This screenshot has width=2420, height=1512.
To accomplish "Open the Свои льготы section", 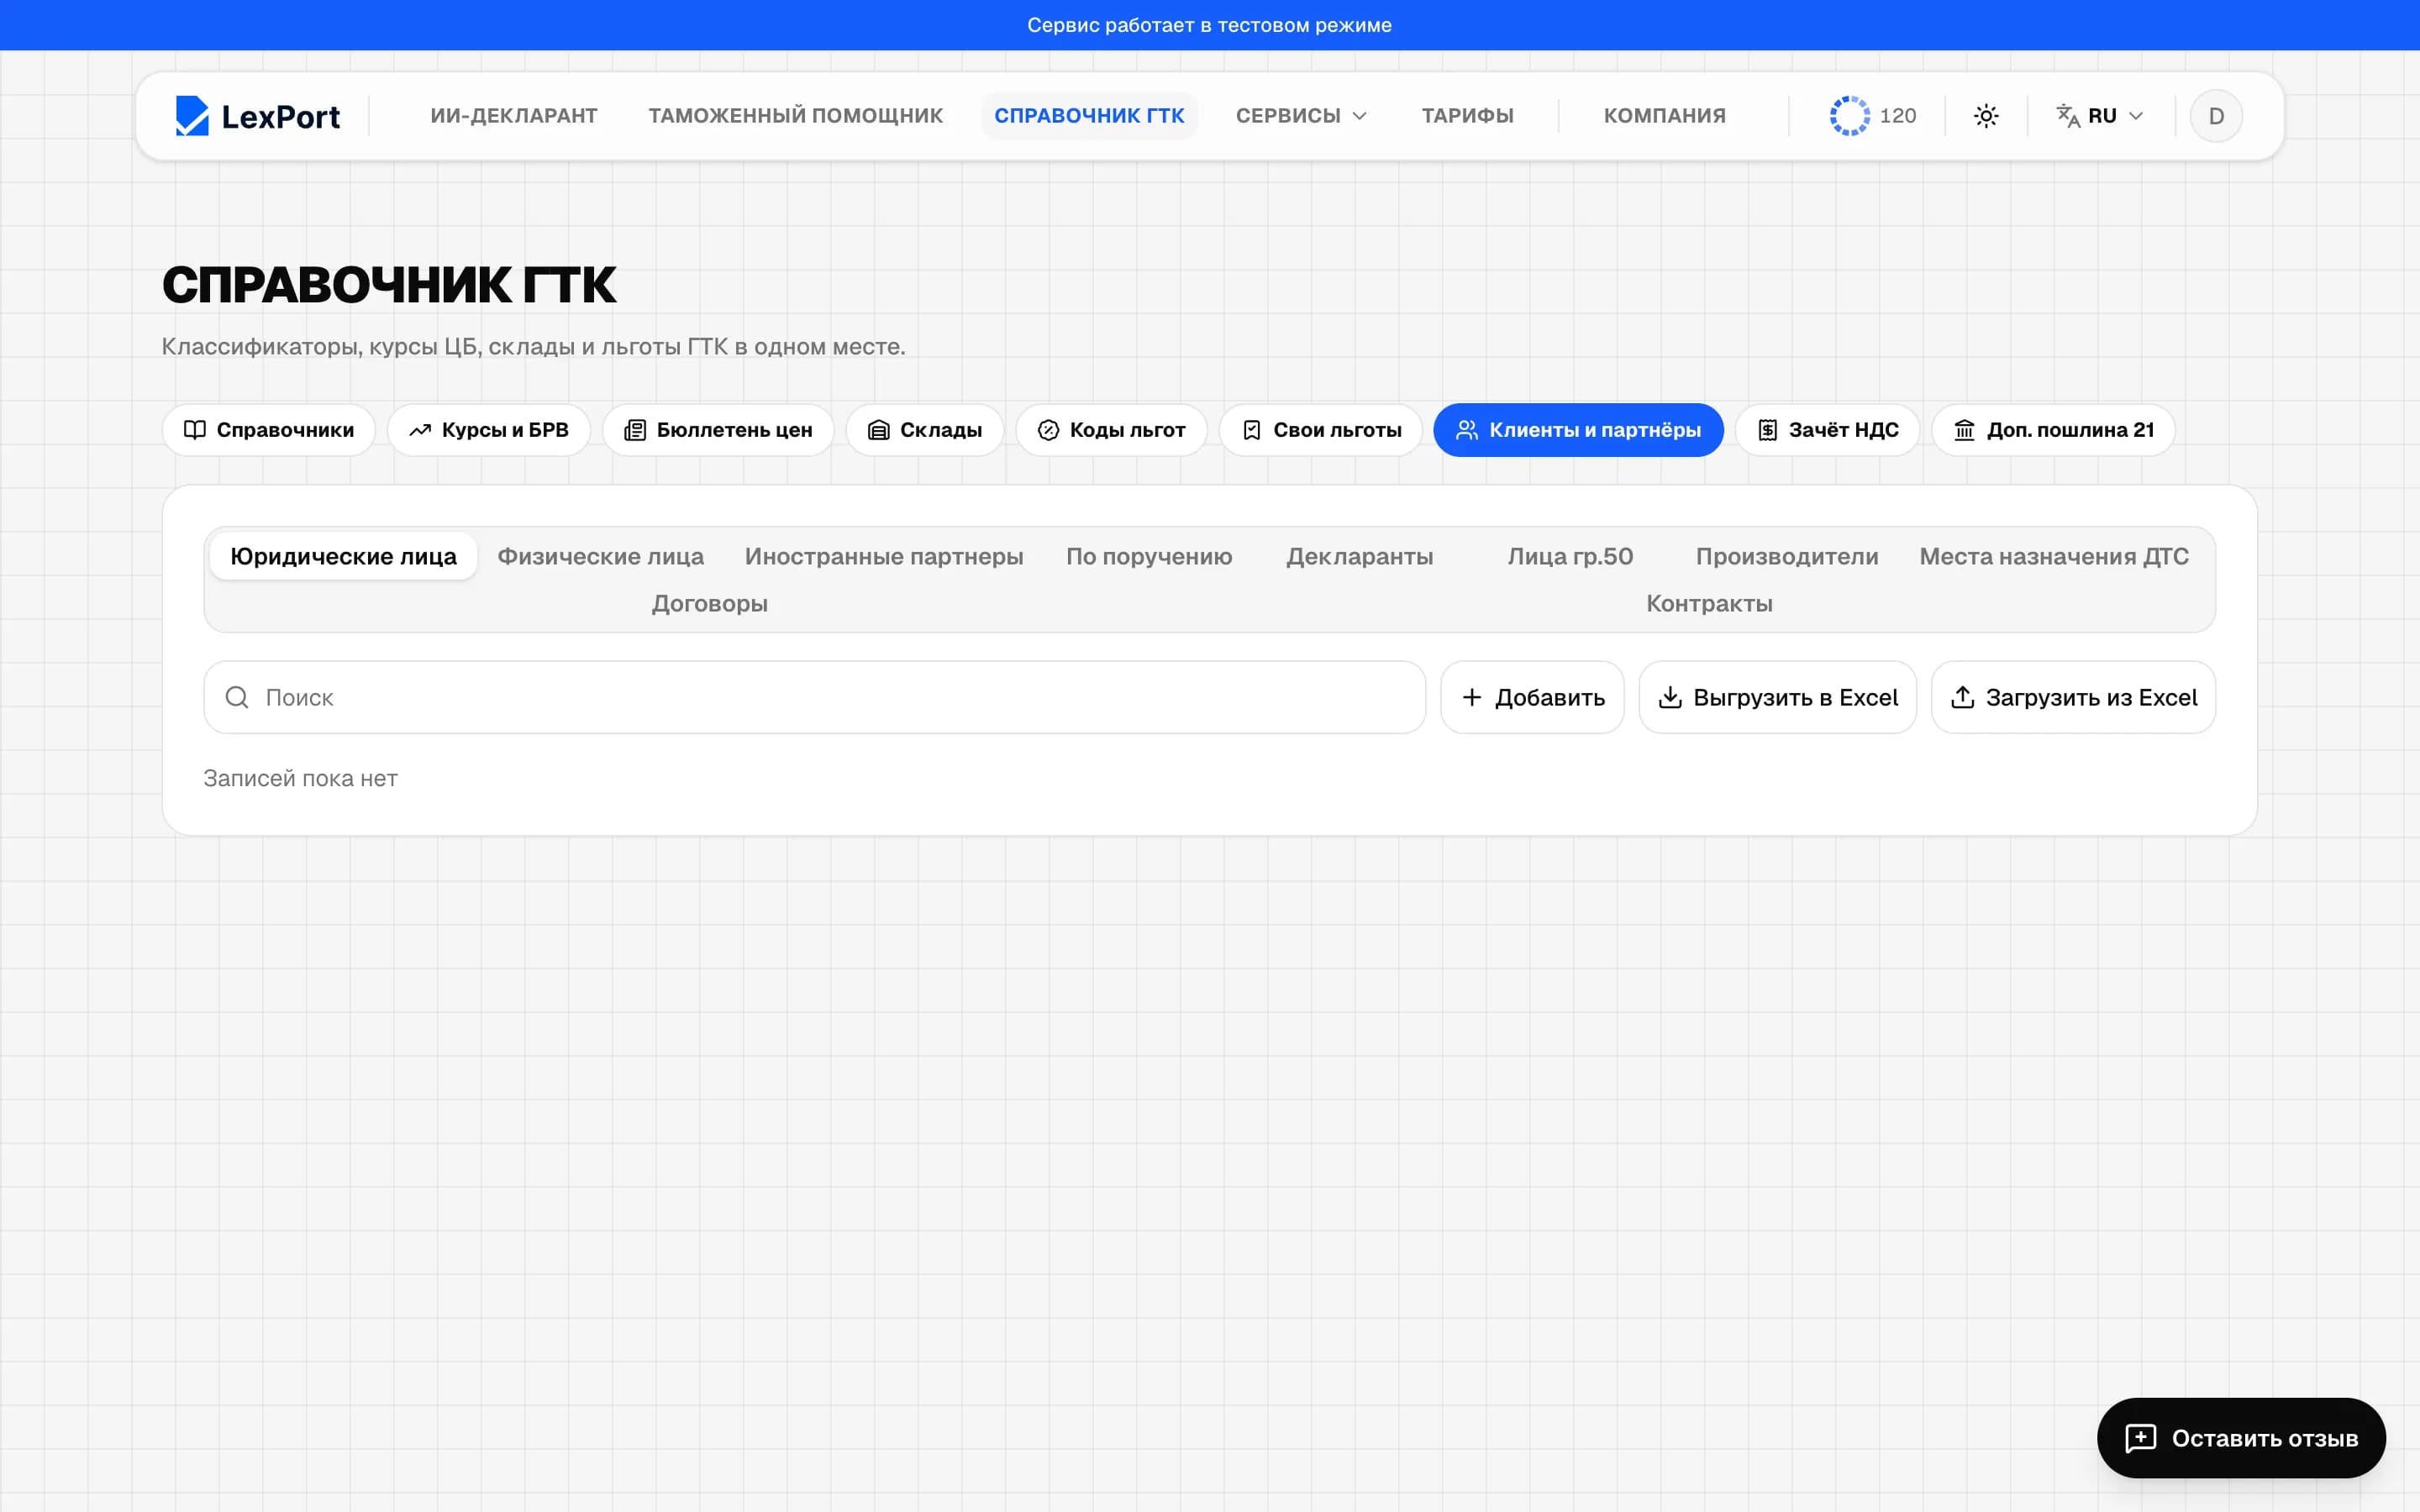I will click(x=1321, y=430).
